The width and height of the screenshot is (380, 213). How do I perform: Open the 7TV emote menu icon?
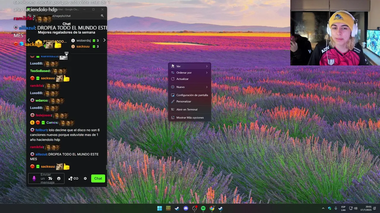coord(50,178)
